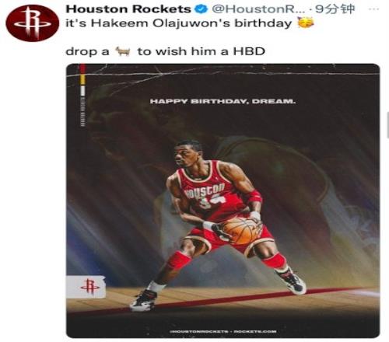Click the red-yellow-white stripe on the poster

pos(82,80)
